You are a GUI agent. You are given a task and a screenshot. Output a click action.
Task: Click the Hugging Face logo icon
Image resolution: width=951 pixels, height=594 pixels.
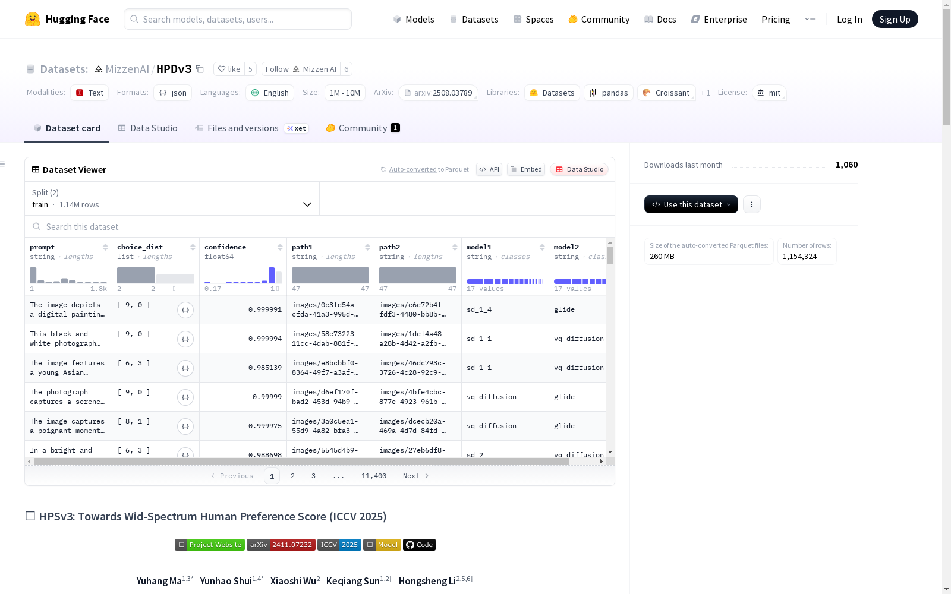click(x=33, y=19)
